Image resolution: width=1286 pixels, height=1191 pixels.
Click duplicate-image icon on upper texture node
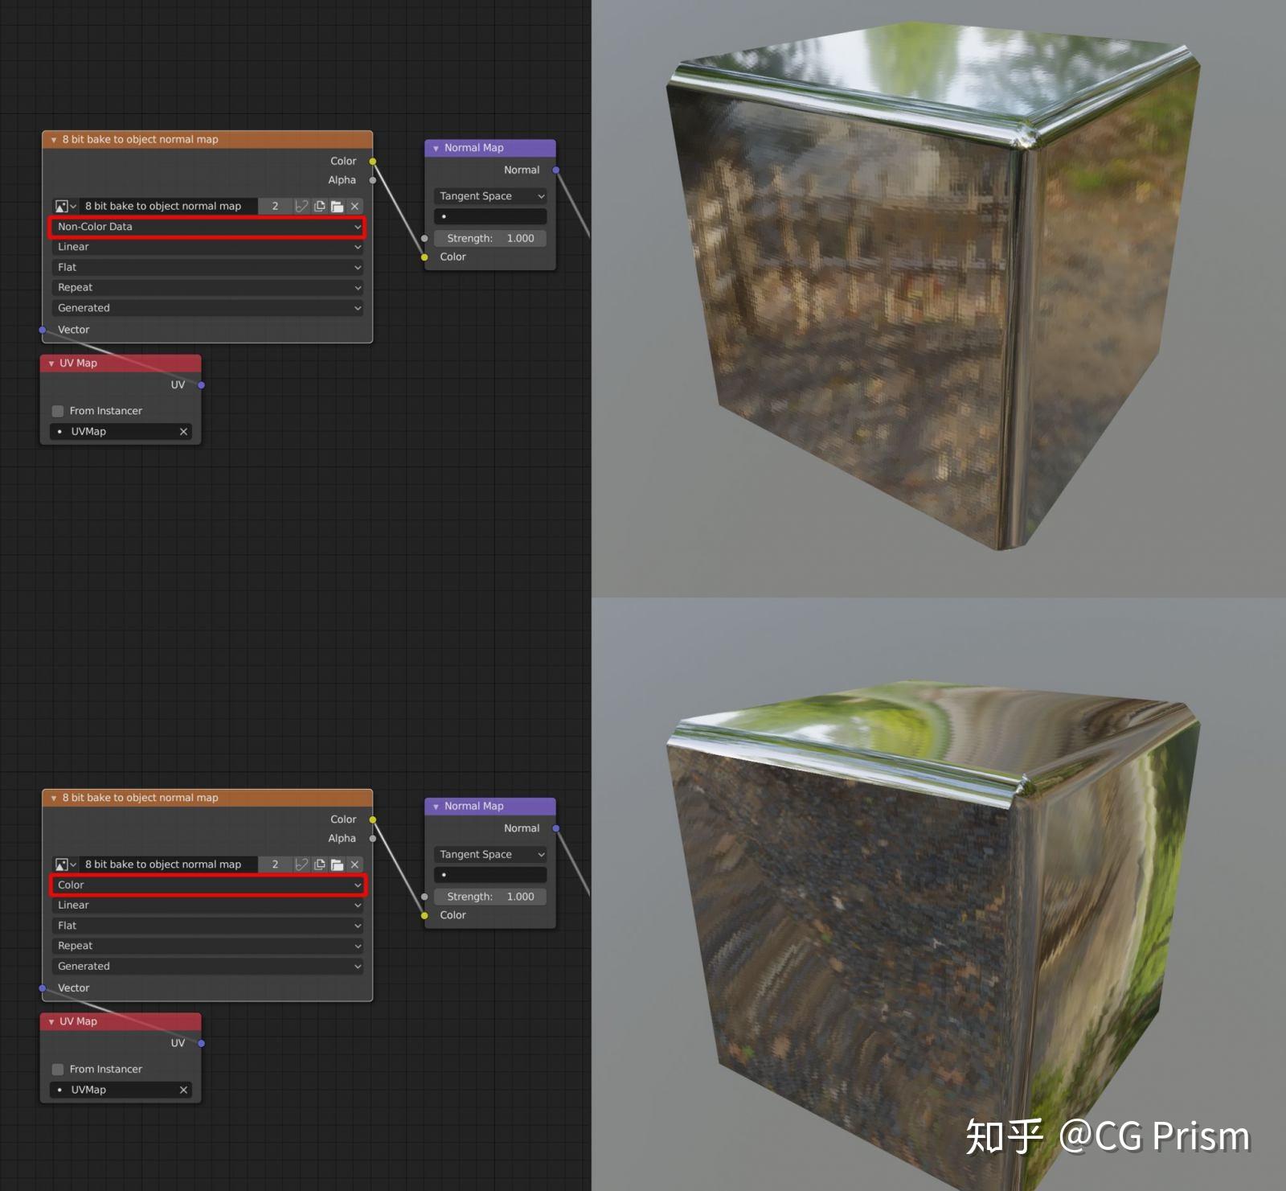coord(318,206)
